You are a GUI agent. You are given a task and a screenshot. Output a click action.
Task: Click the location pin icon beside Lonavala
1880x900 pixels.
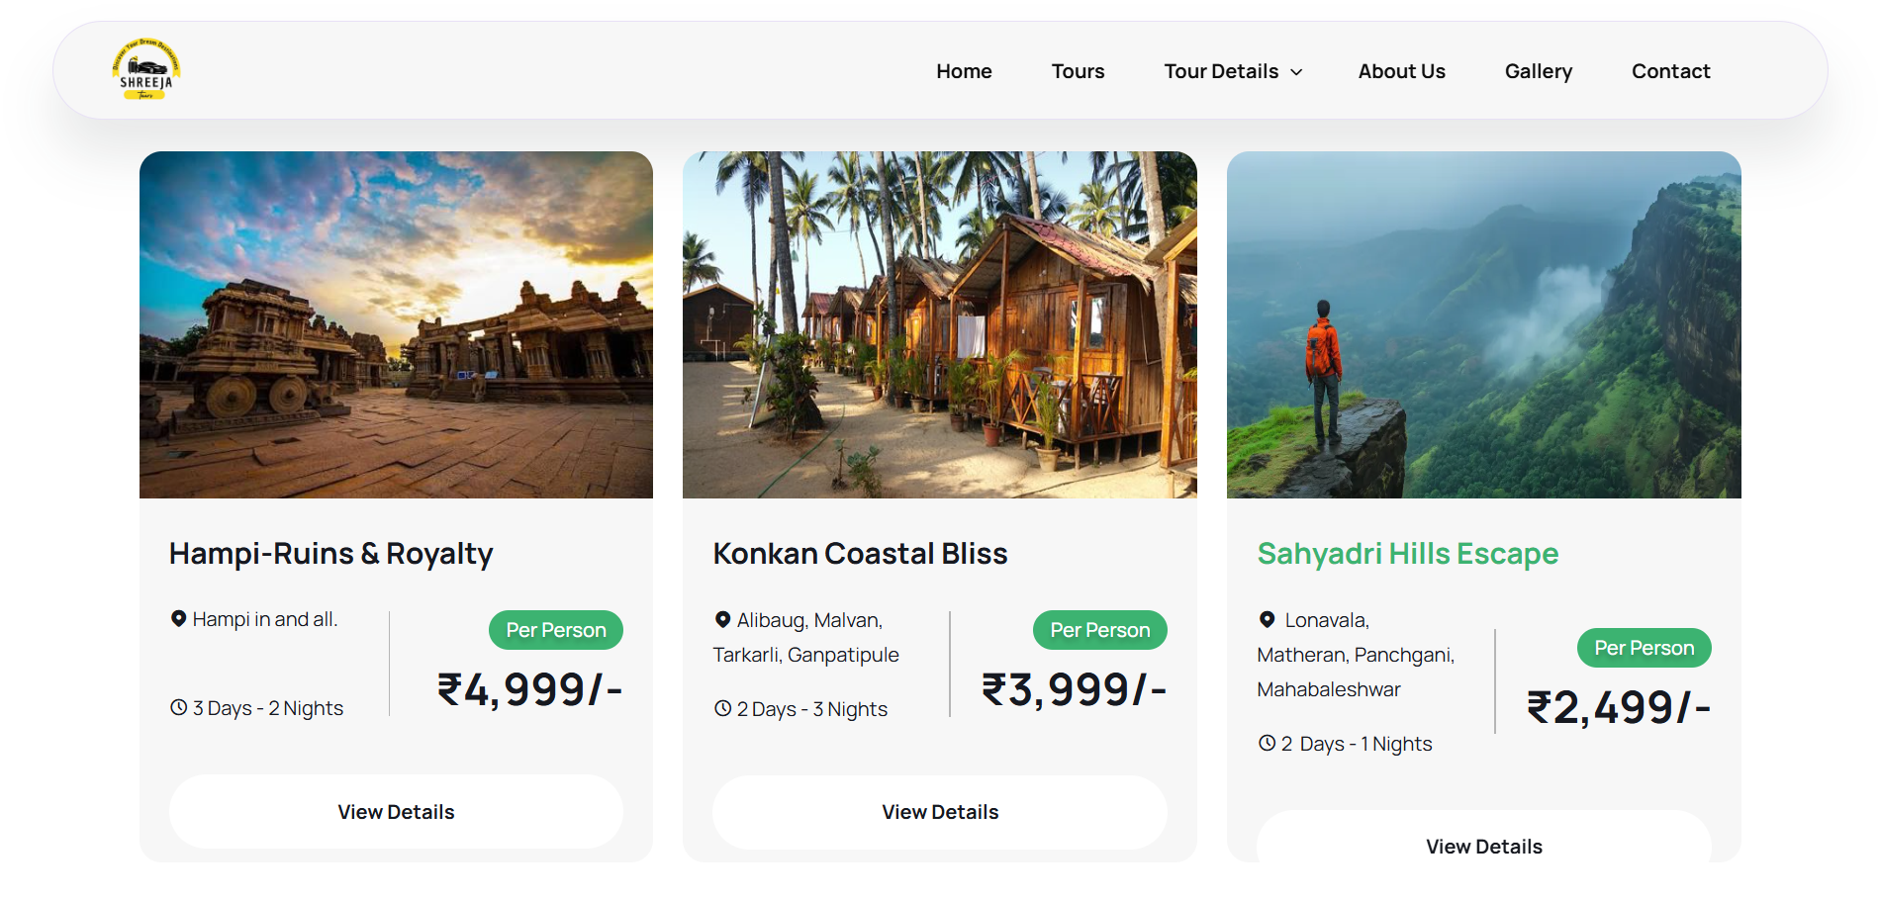pos(1267,620)
